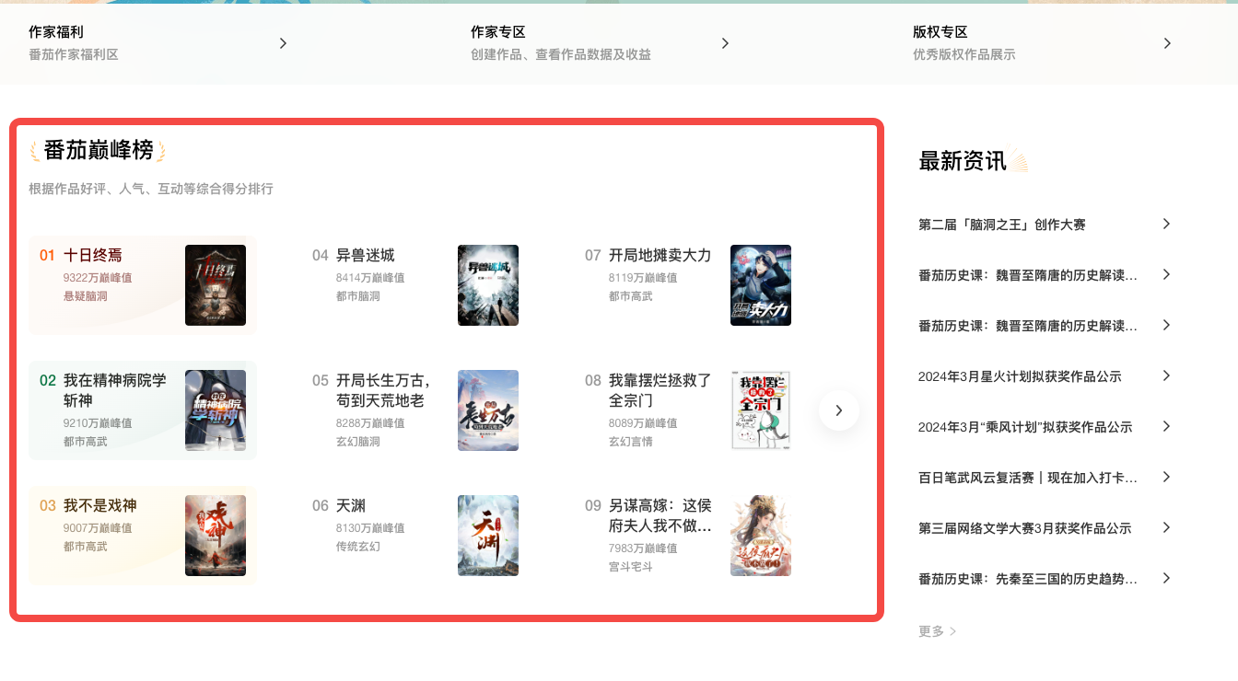Click the chevron next to 作家专区

tap(725, 43)
